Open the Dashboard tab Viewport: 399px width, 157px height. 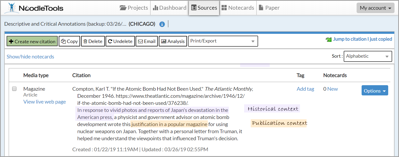(169, 8)
